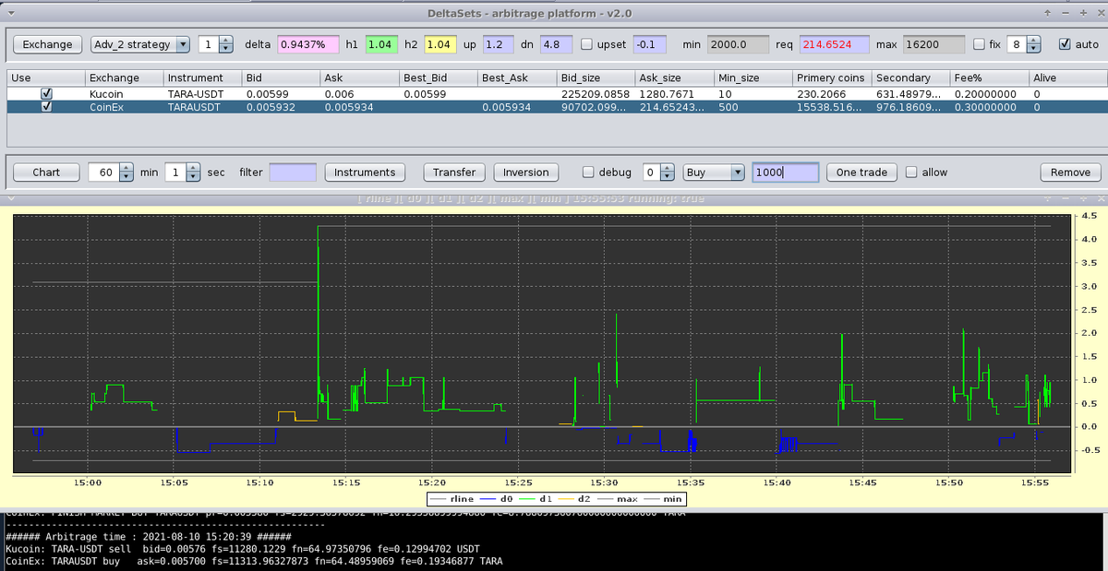1108x571 pixels.
Task: Click the CoinEx ask value 0.005934 in Ask column
Action: tap(360, 106)
